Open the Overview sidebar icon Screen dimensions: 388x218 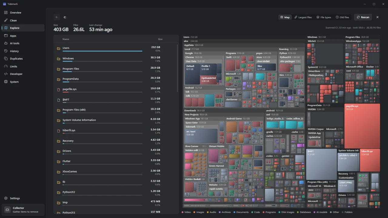(x=6, y=12)
